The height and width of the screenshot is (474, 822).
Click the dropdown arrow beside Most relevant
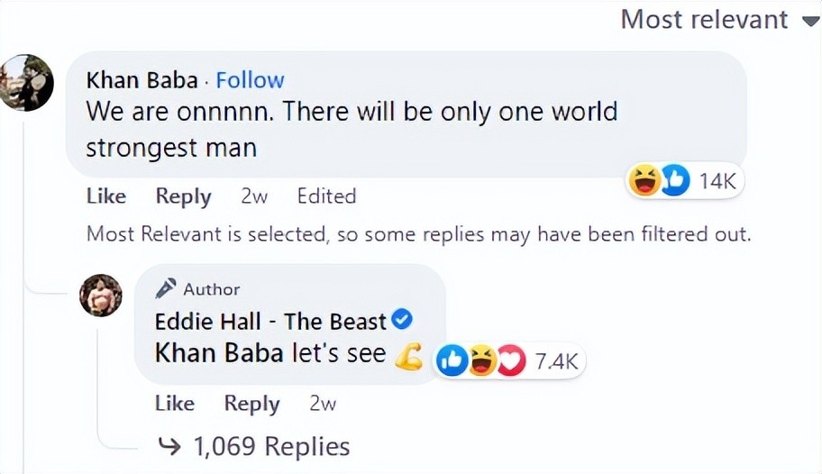click(x=808, y=20)
